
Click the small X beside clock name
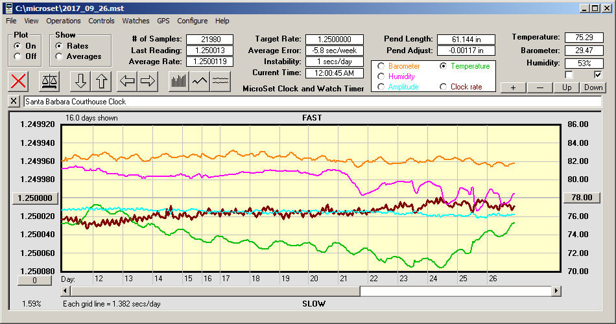pyautogui.click(x=14, y=101)
